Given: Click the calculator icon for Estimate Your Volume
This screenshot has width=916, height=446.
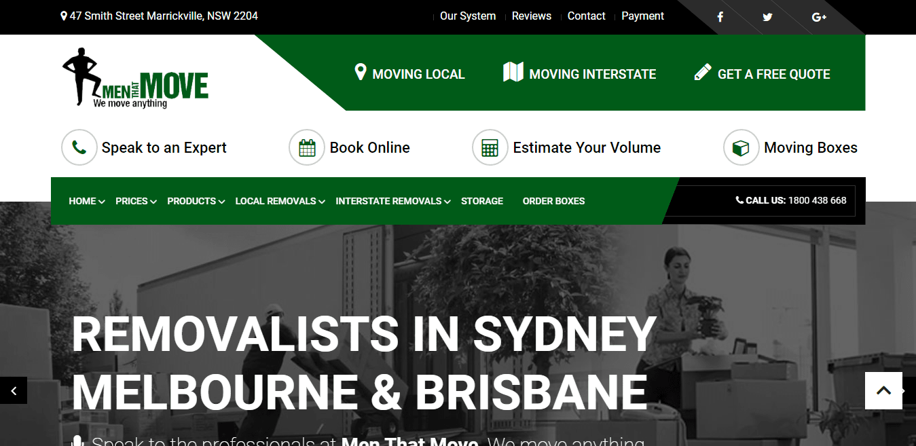Looking at the screenshot, I should click(x=490, y=147).
